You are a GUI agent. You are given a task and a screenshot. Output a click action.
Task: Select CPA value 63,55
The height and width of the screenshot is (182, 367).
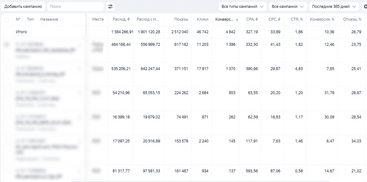pos(253,93)
